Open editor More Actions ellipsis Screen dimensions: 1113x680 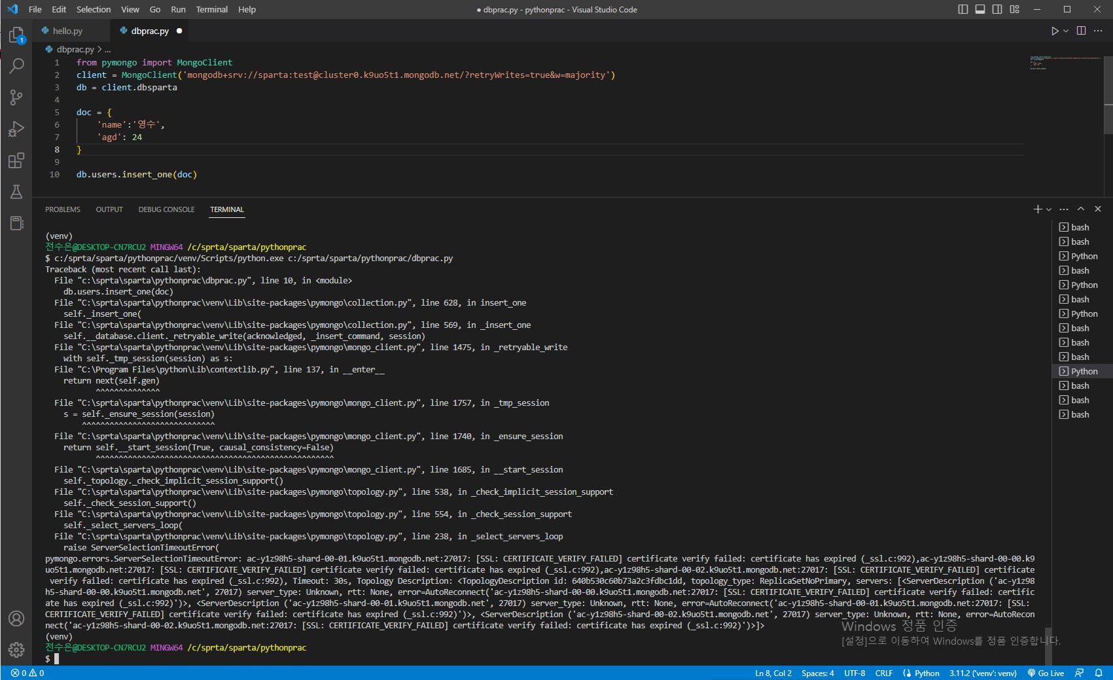[1099, 31]
